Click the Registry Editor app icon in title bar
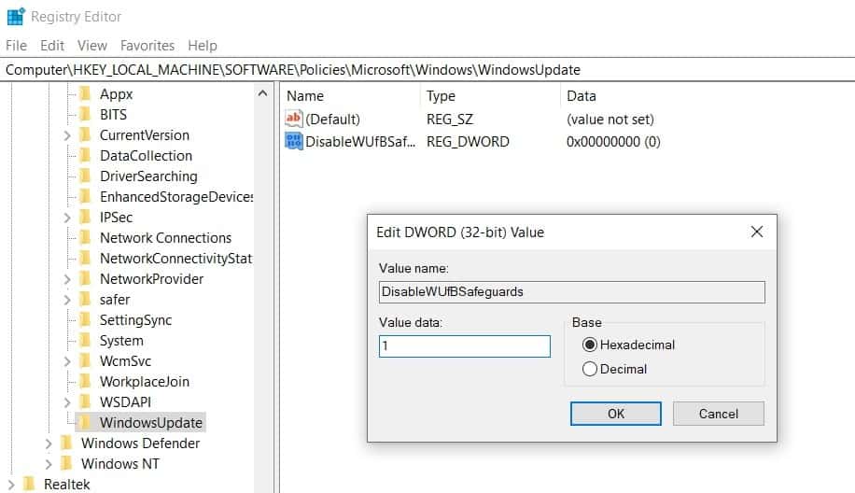The width and height of the screenshot is (855, 493). 15,17
